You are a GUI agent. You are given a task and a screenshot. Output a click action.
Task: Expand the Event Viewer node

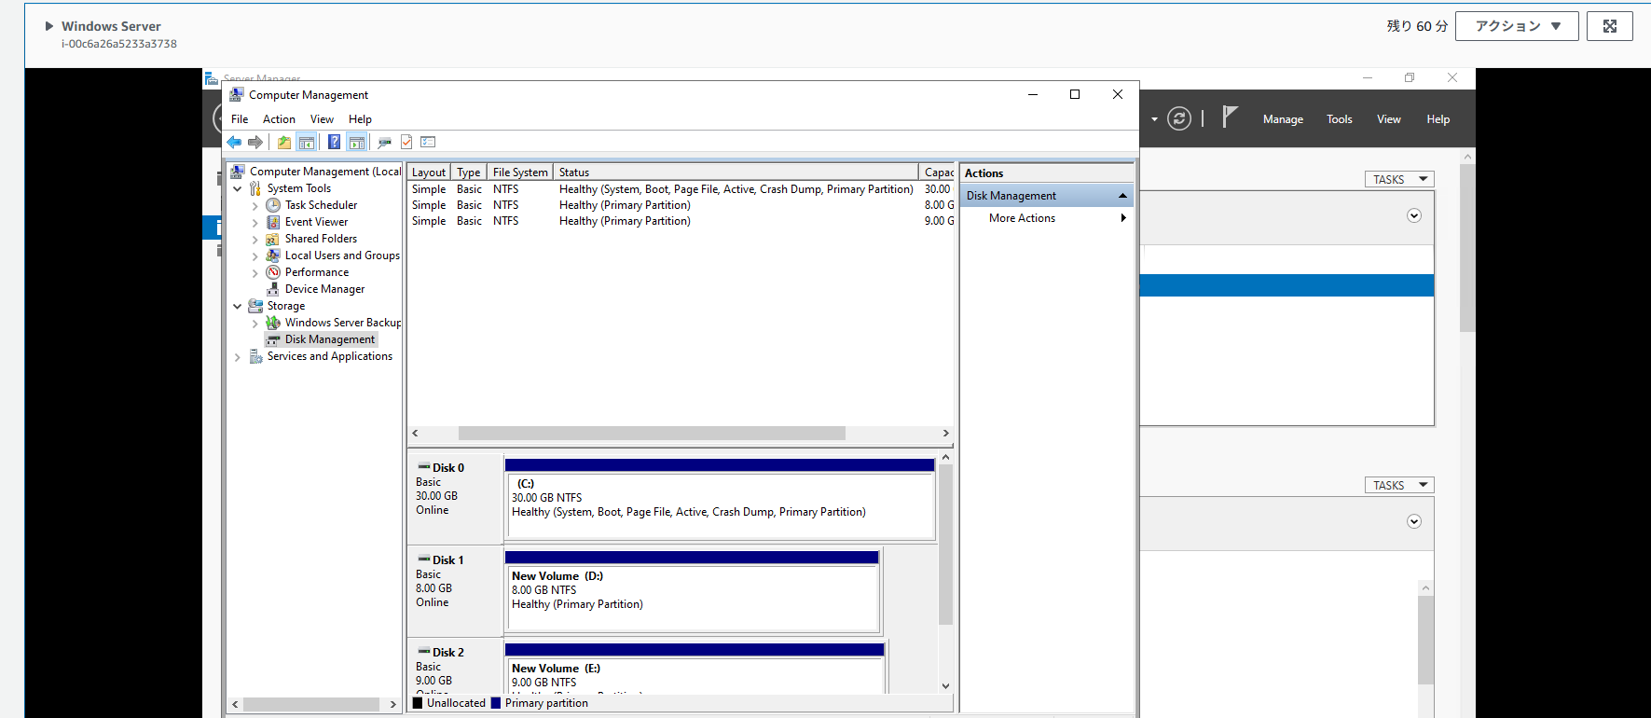pyautogui.click(x=255, y=222)
